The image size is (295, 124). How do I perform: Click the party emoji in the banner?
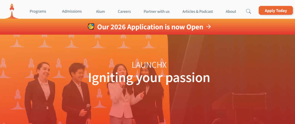pyautogui.click(x=91, y=27)
